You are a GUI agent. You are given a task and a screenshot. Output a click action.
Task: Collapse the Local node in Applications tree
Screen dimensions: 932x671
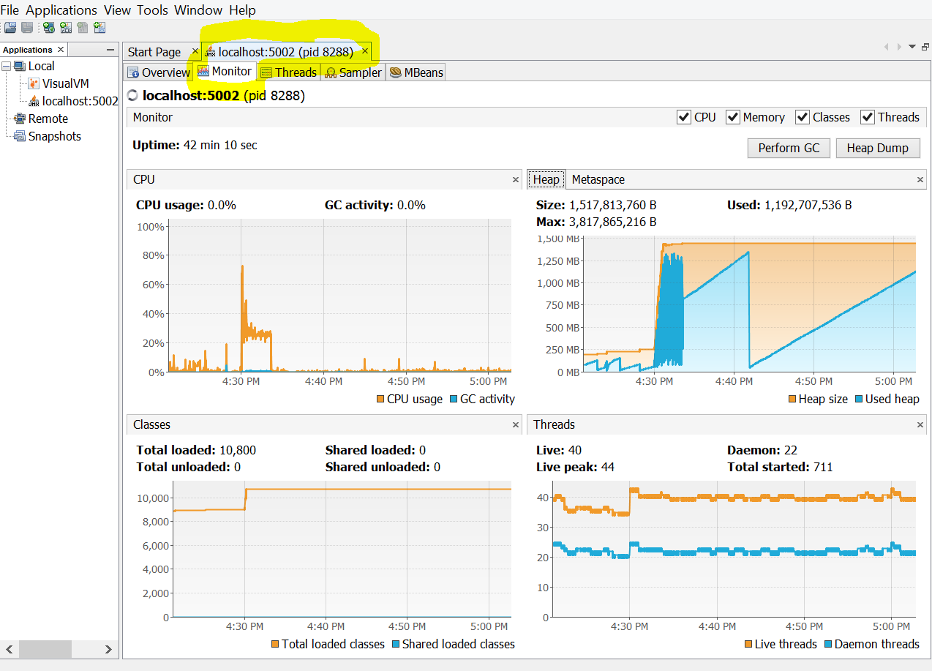pos(6,65)
